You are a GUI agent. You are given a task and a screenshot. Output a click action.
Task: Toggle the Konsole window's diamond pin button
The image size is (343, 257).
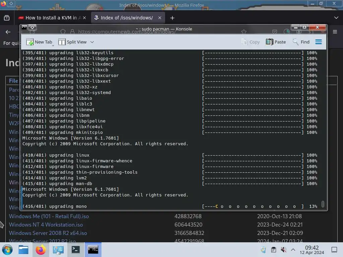point(32,27)
